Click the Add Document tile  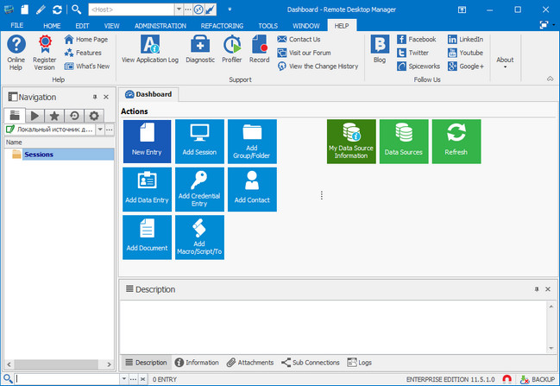point(147,237)
